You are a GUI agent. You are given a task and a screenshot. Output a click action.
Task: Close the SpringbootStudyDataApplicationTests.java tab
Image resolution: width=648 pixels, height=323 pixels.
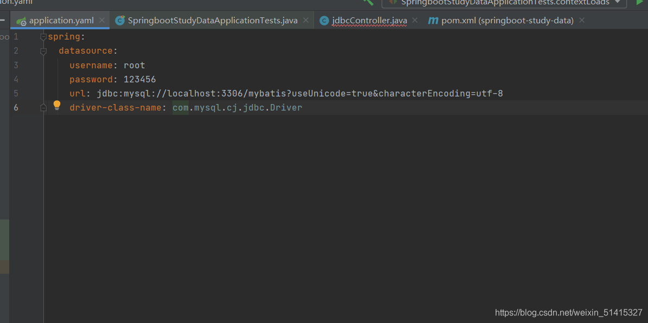306,20
